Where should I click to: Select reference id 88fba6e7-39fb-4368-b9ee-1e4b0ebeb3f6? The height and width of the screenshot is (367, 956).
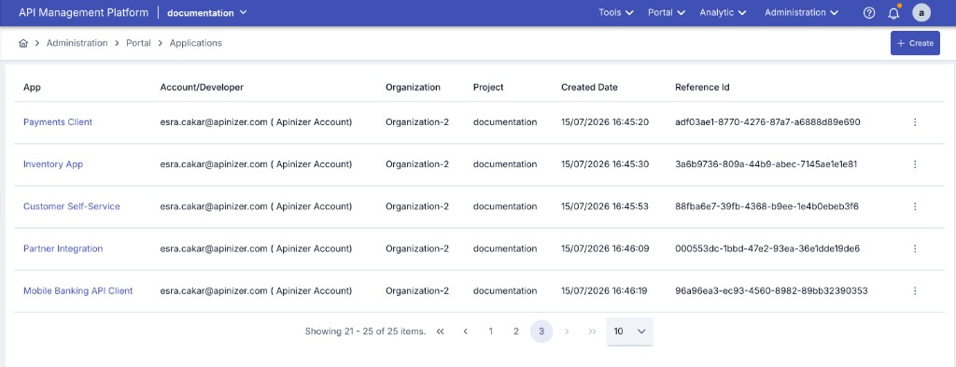(x=767, y=206)
